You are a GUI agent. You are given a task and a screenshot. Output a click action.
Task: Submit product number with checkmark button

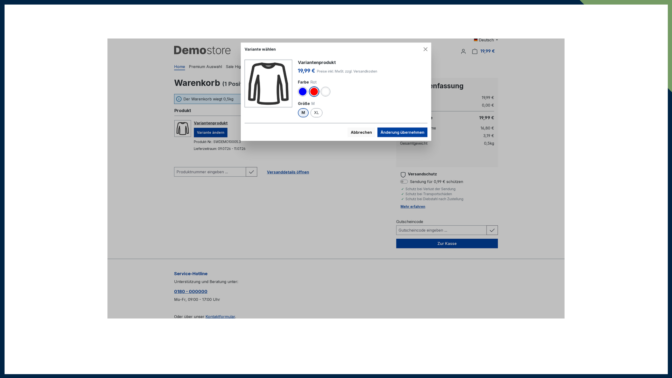click(251, 172)
